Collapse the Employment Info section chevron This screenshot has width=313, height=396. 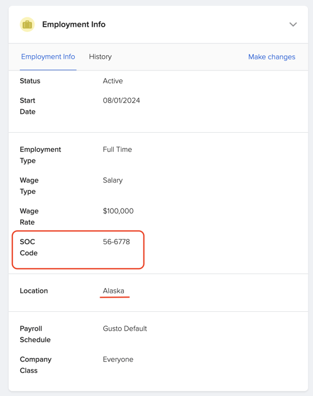[293, 24]
